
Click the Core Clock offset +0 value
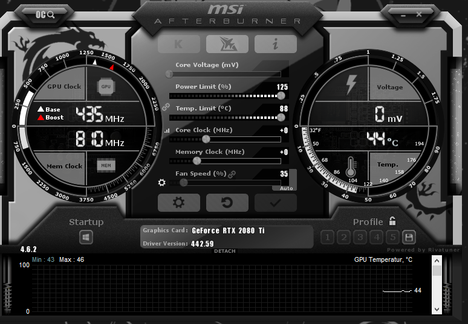click(x=284, y=130)
